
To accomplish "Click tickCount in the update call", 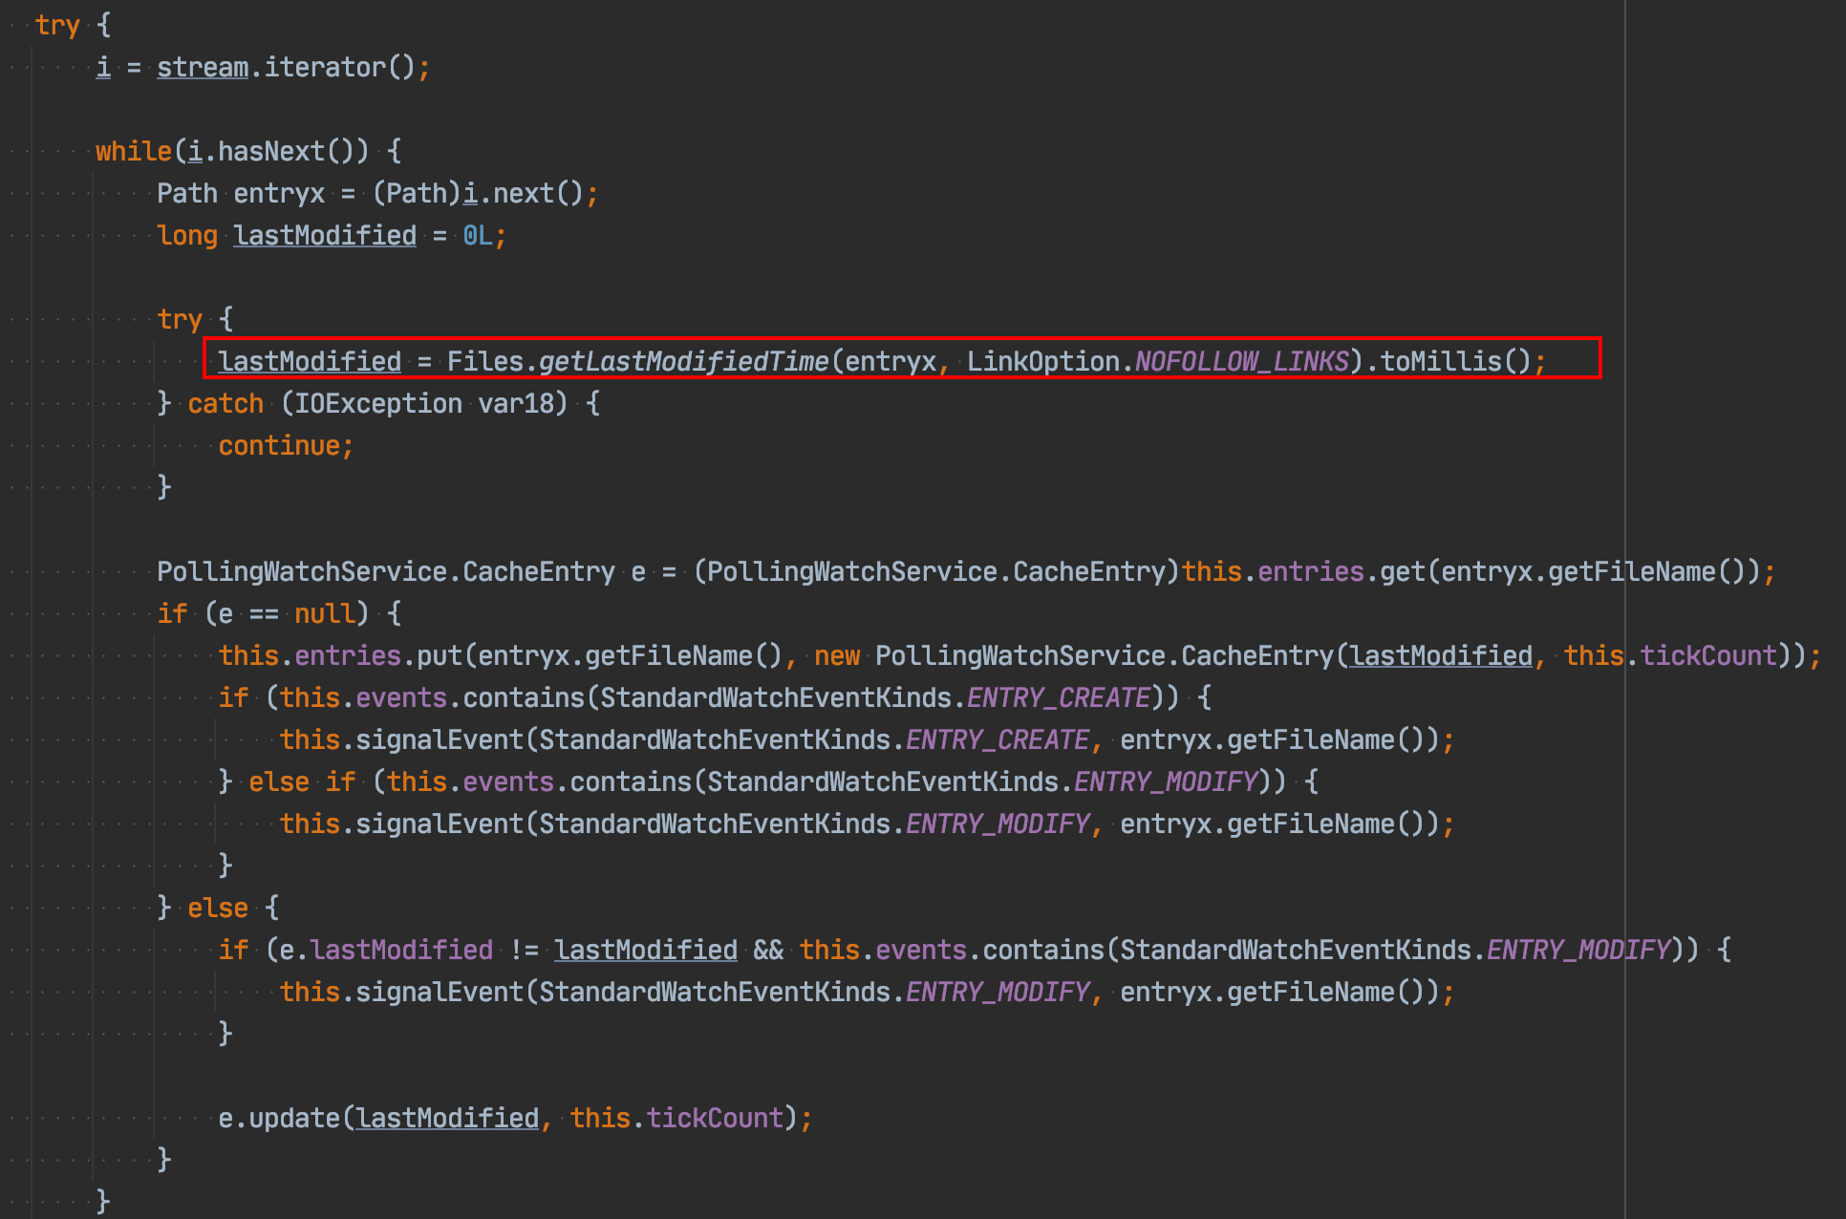I will point(715,1118).
